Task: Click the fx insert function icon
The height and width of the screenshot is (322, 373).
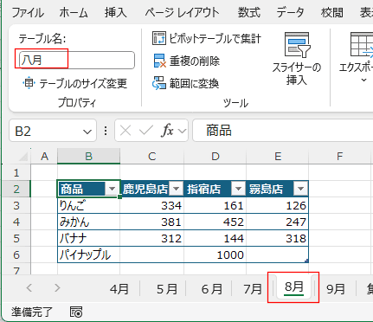Action: coord(167,131)
